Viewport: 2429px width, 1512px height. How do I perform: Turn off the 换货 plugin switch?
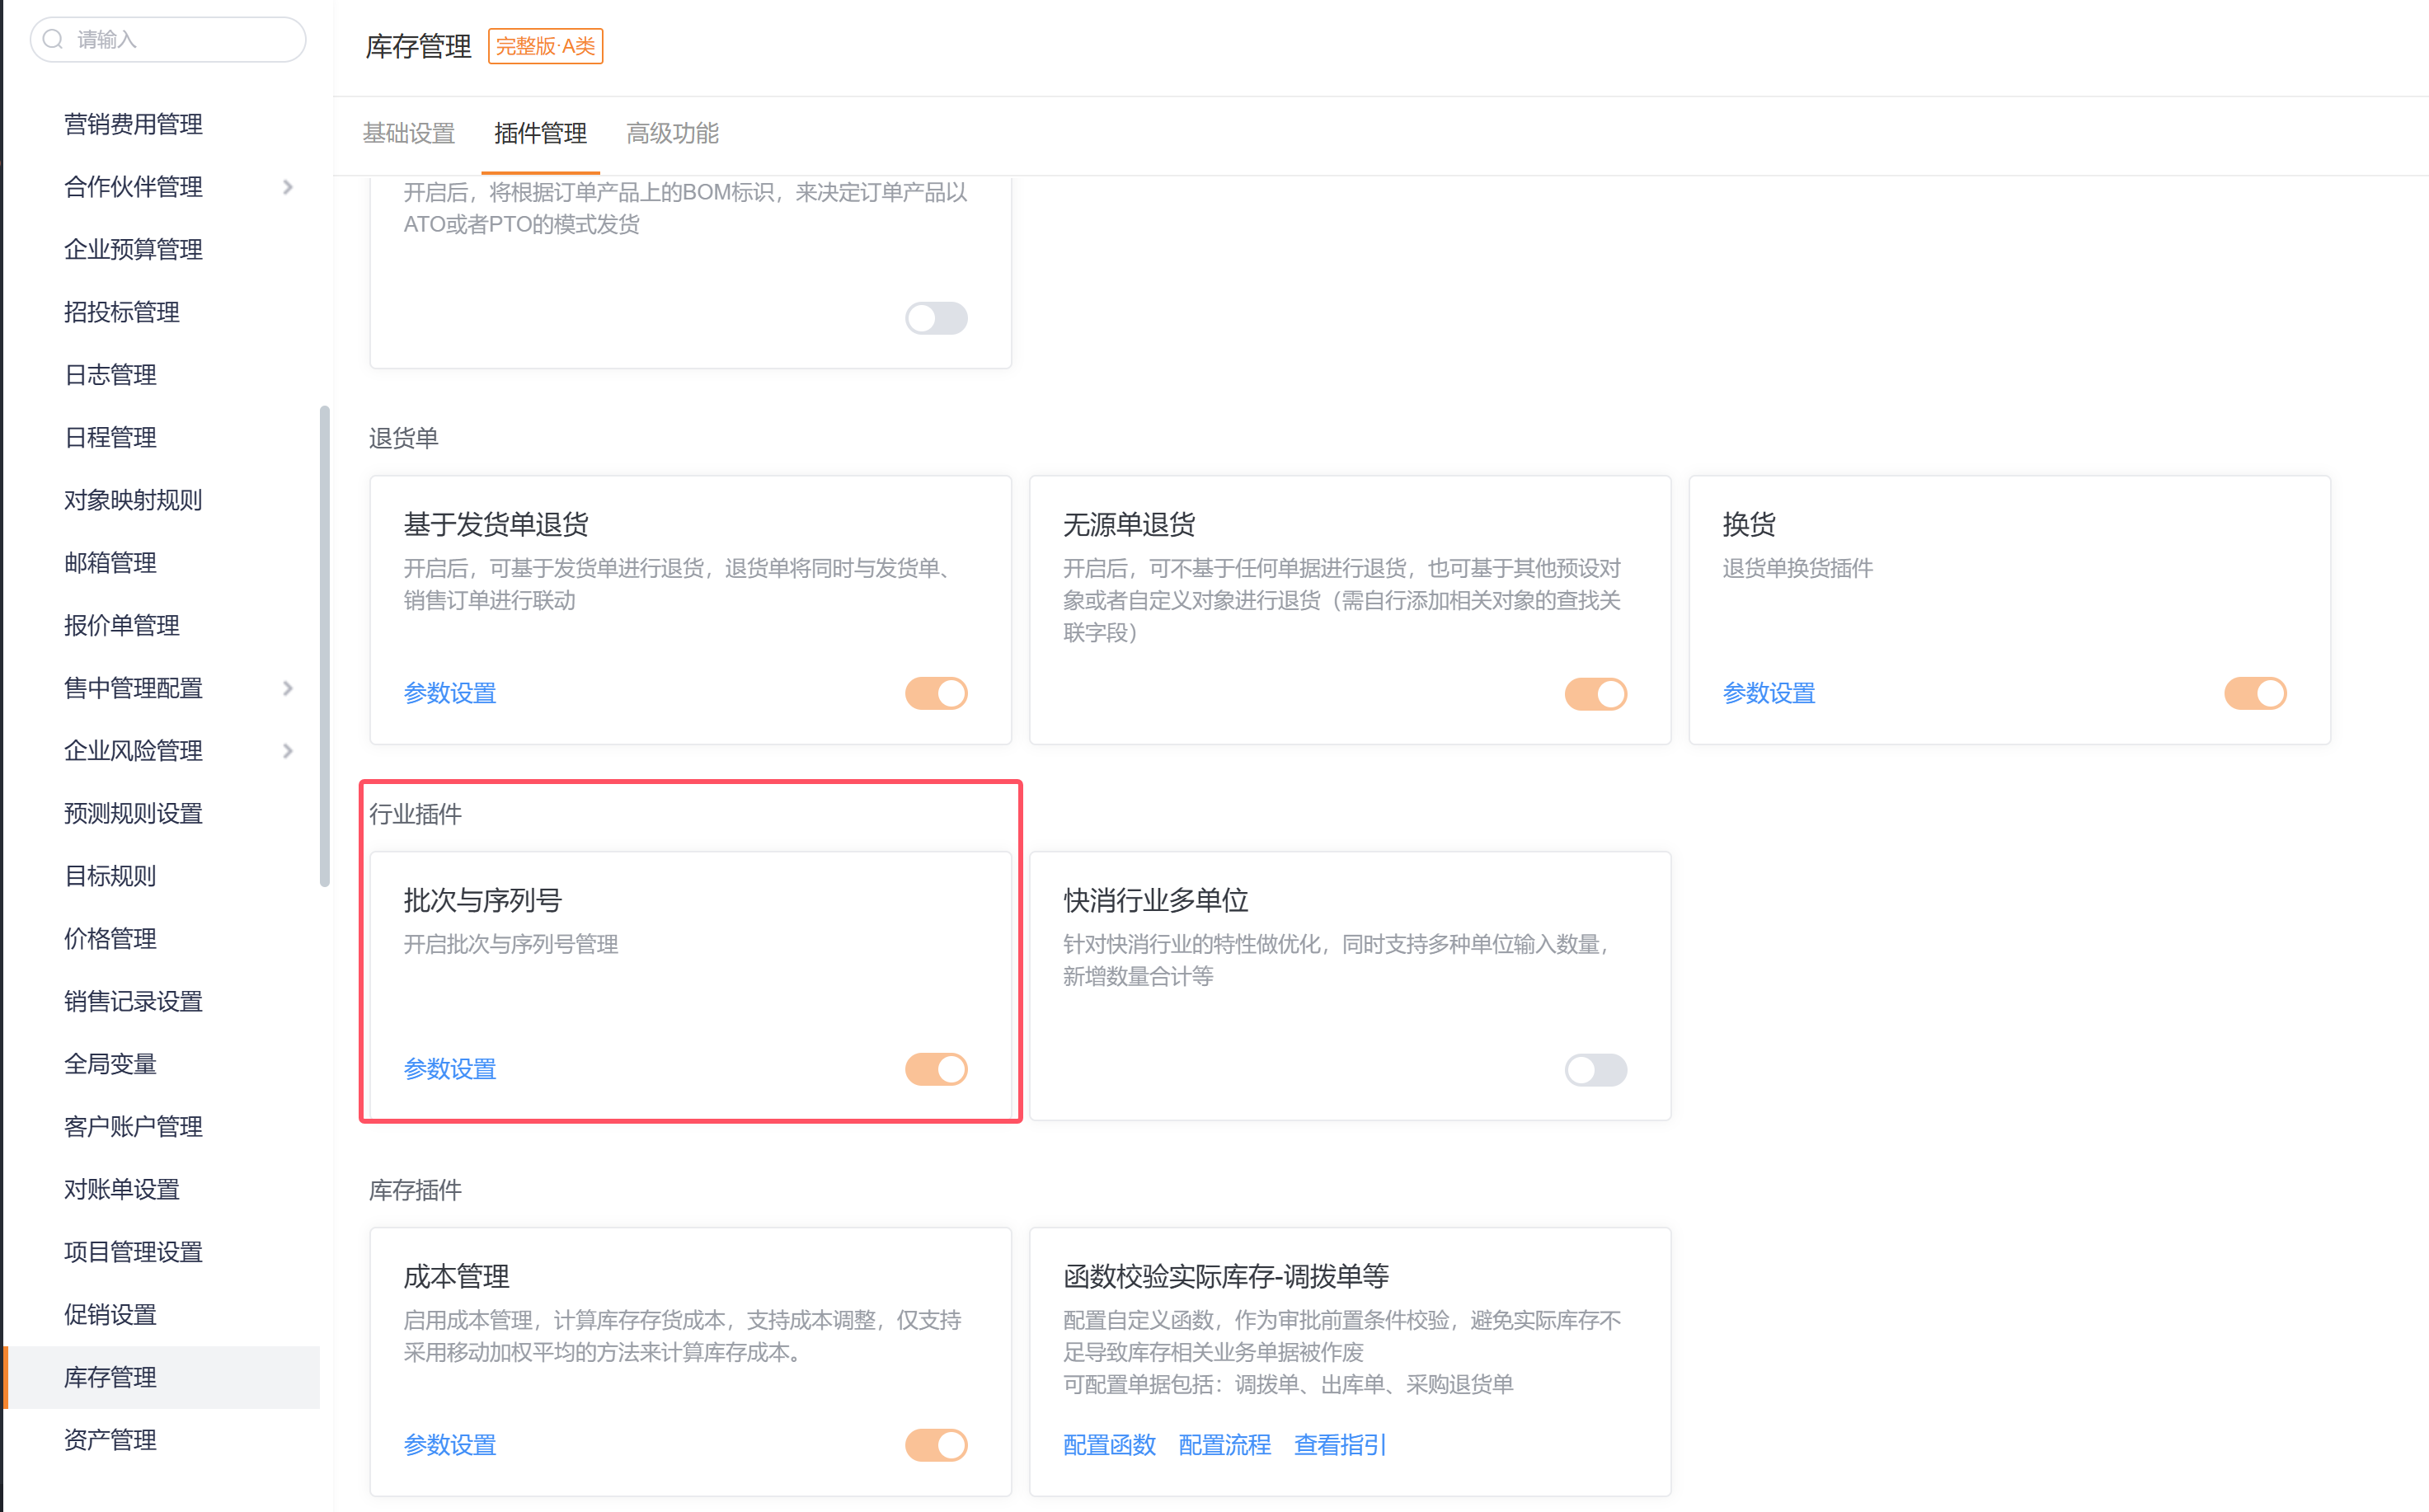coord(2254,693)
